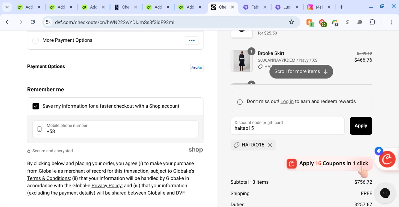Viewport: 399px width, 207px height.
Task: Click the Apply discount button
Action: pos(361,126)
